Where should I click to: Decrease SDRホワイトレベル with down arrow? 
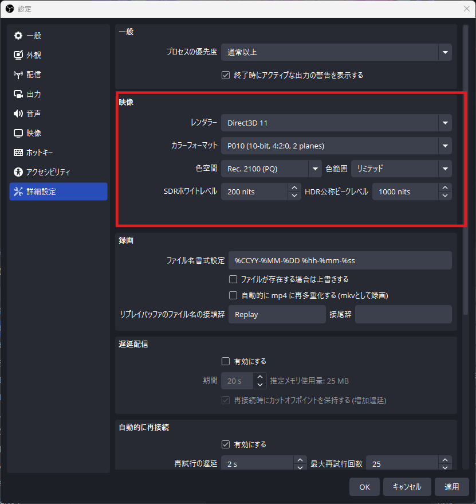[294, 196]
